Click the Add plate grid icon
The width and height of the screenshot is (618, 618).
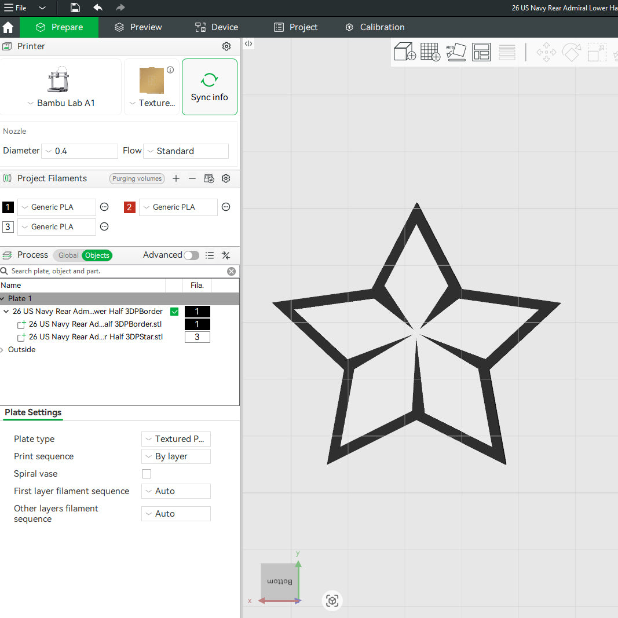(x=430, y=52)
